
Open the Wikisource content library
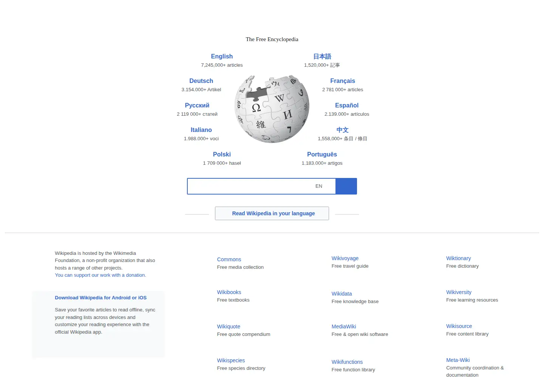tap(459, 326)
